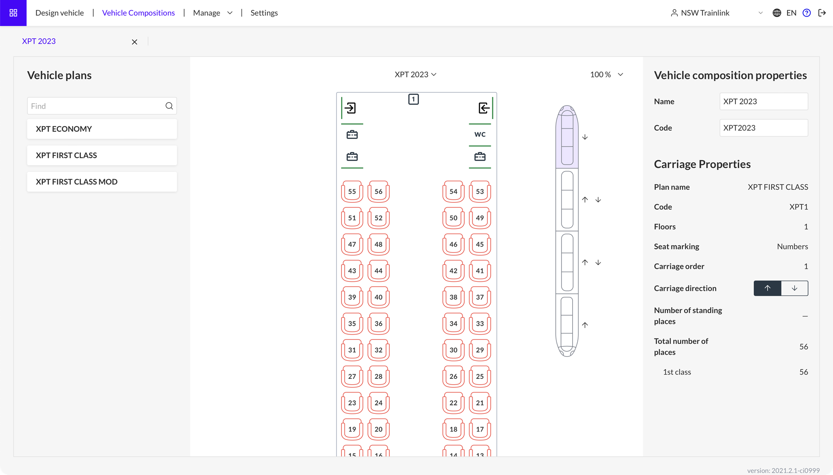Select the Vehicle Compositions menu tab
The image size is (833, 475).
(x=138, y=12)
